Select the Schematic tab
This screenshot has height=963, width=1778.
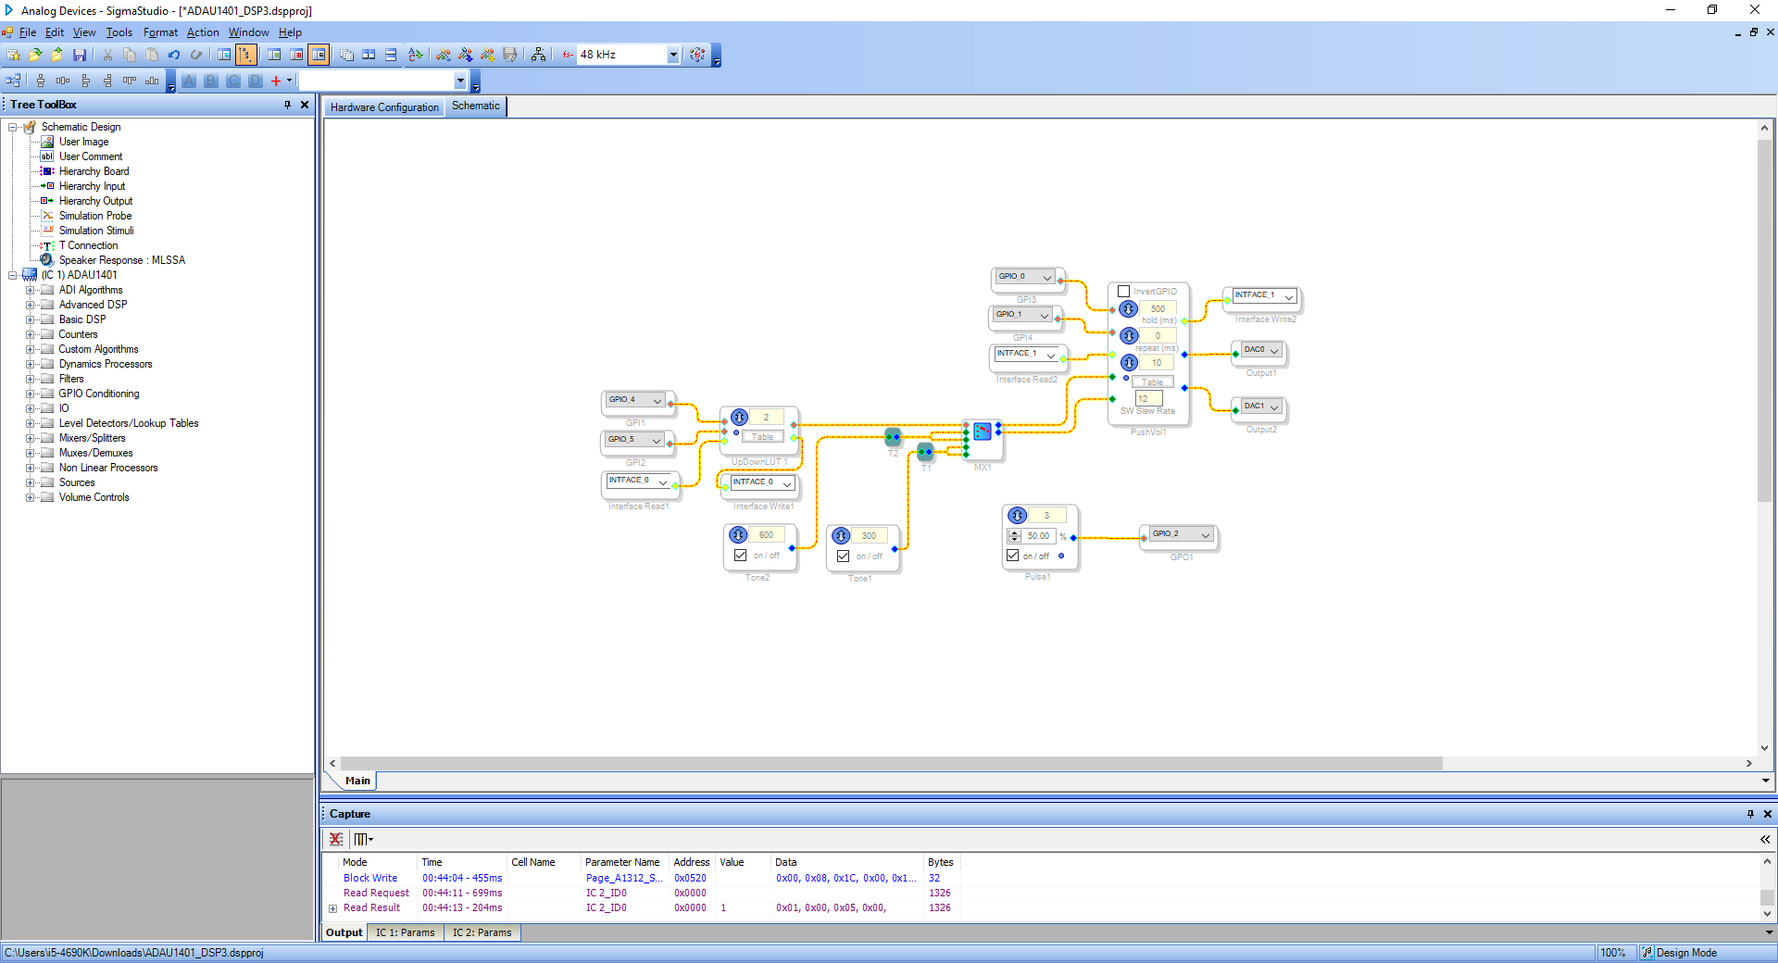pos(476,106)
